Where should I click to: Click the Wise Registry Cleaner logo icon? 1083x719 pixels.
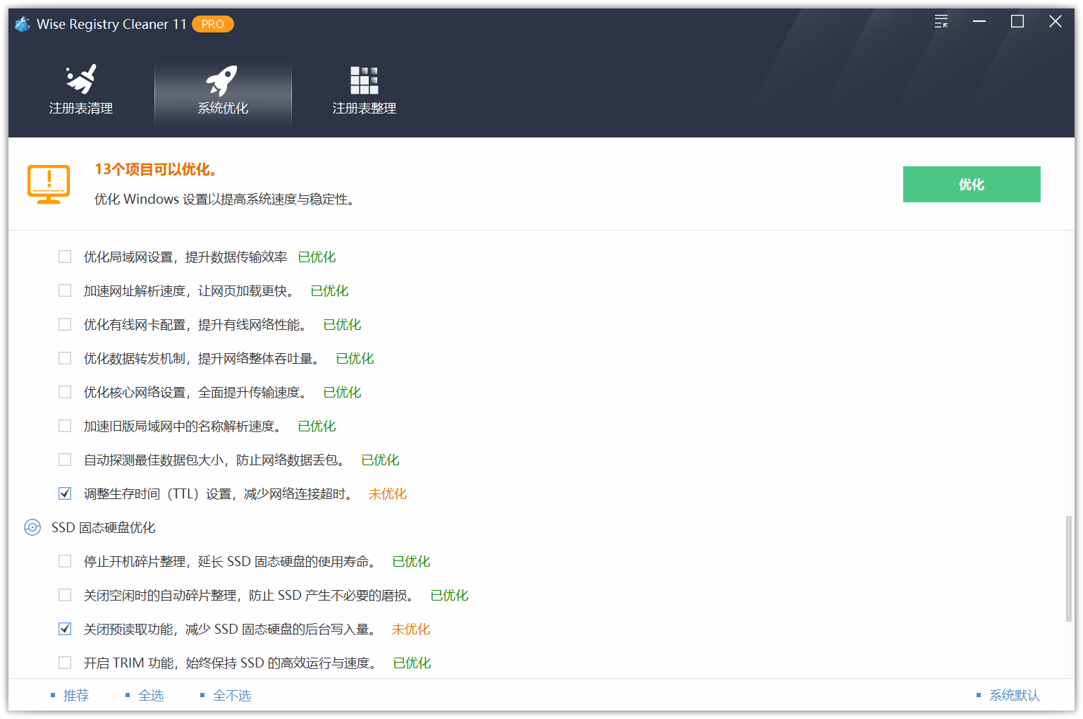tap(23, 24)
